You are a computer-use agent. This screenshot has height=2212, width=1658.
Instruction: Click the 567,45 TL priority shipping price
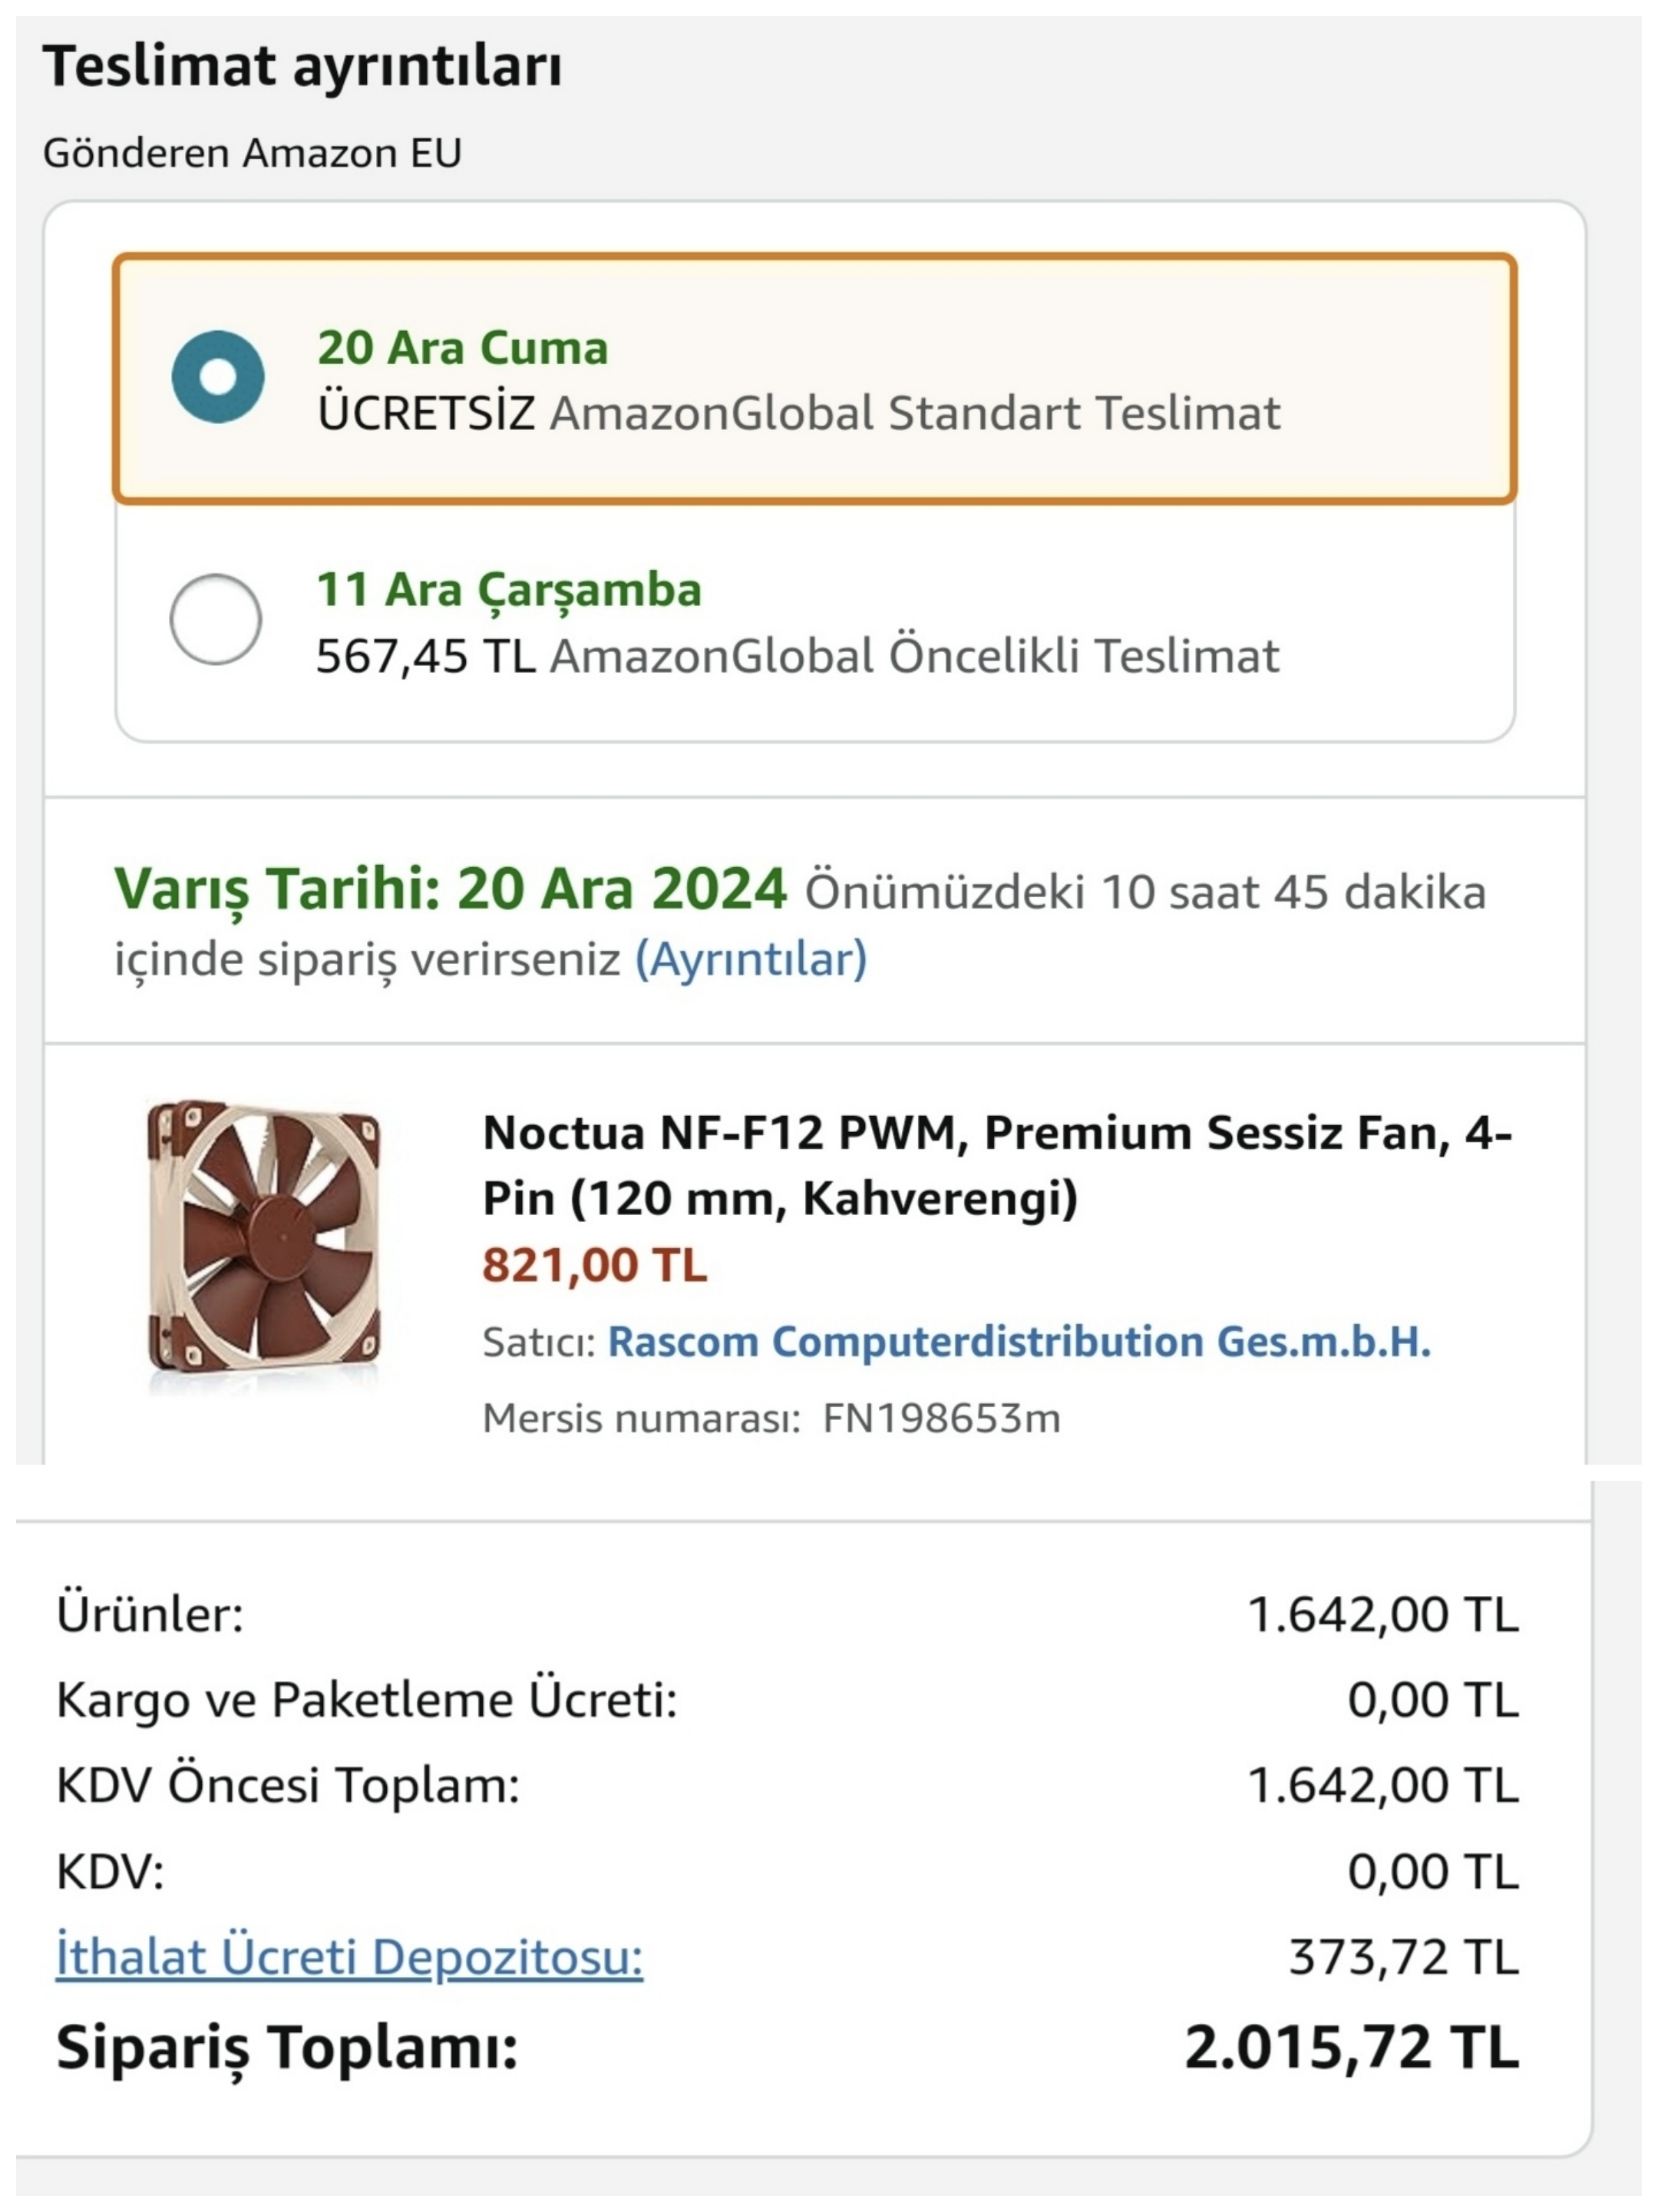(426, 656)
